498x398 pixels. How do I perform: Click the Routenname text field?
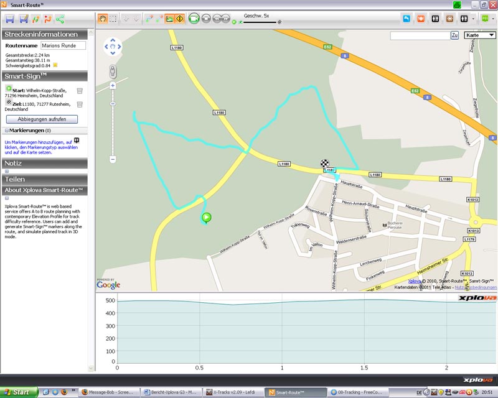[x=63, y=45]
